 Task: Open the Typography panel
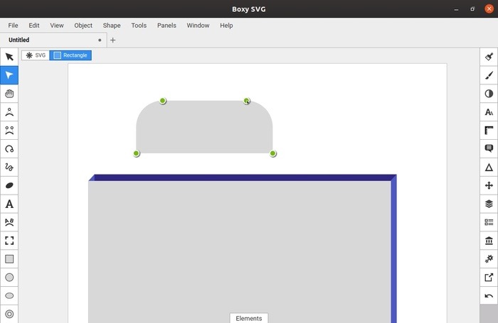(489, 112)
